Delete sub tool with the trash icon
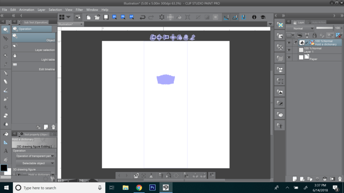Viewport: 344px width, 193px height. click(x=53, y=127)
